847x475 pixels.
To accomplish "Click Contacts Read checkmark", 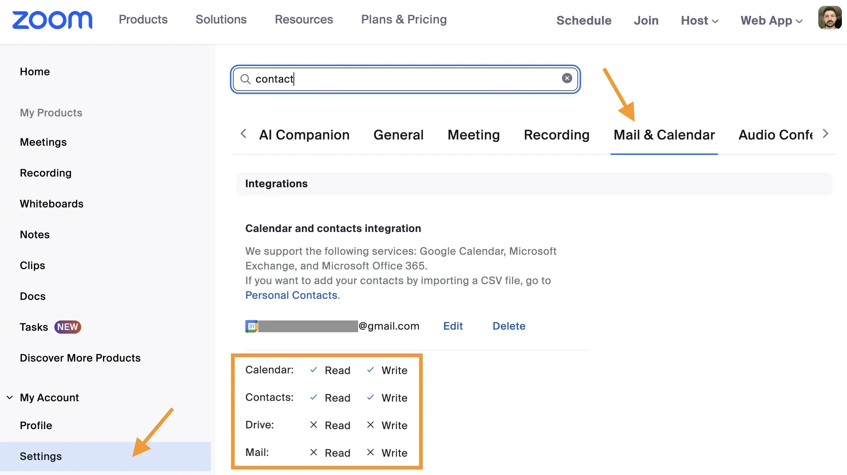I will (313, 397).
